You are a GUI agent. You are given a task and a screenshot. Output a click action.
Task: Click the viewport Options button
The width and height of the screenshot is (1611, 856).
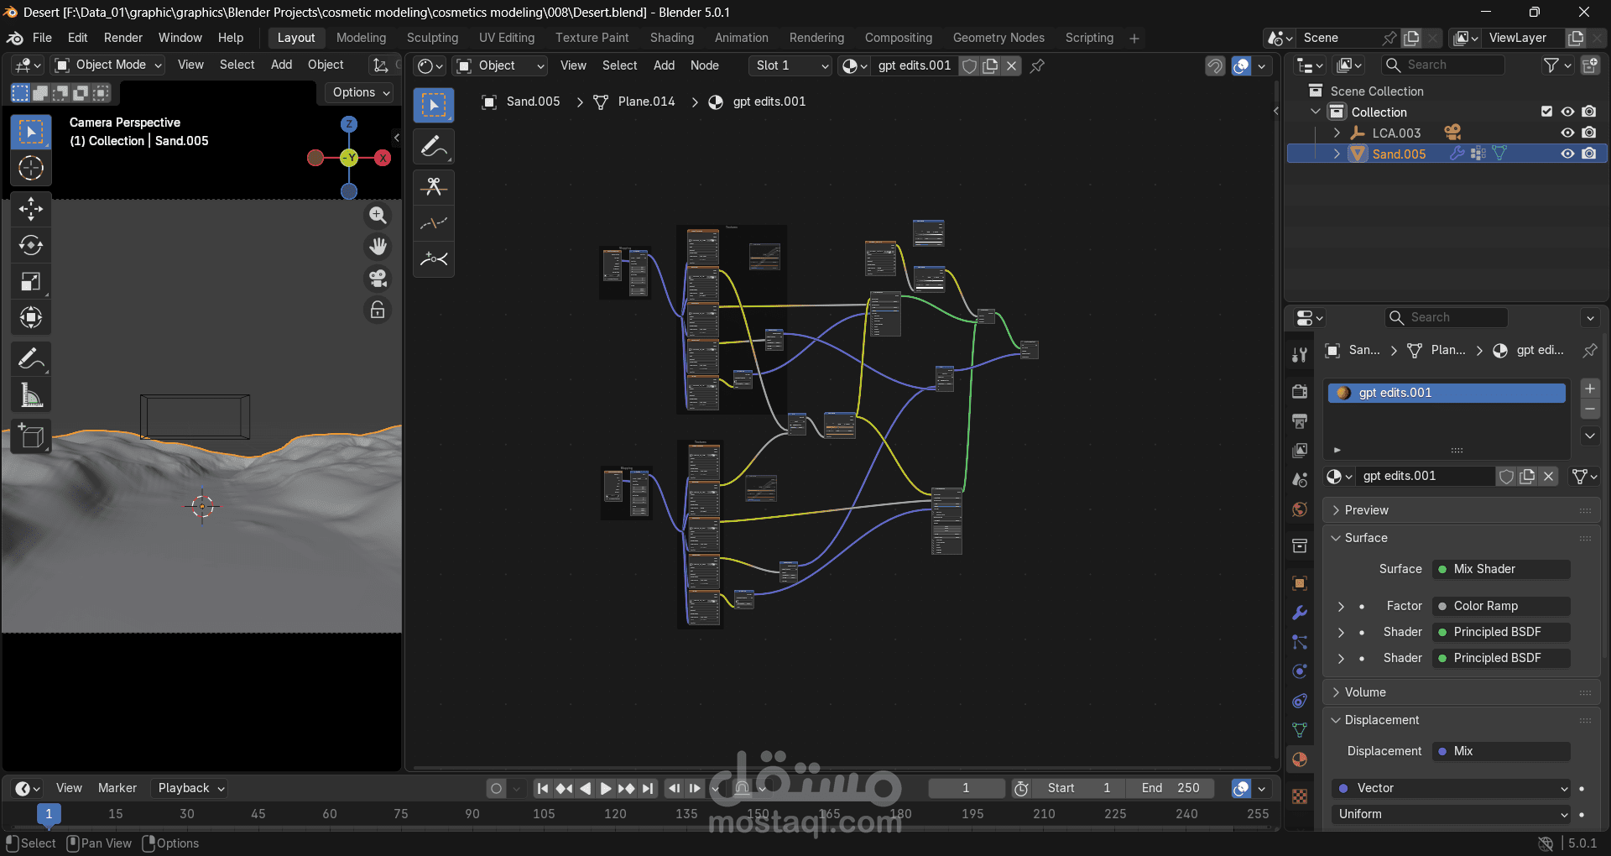point(361,92)
